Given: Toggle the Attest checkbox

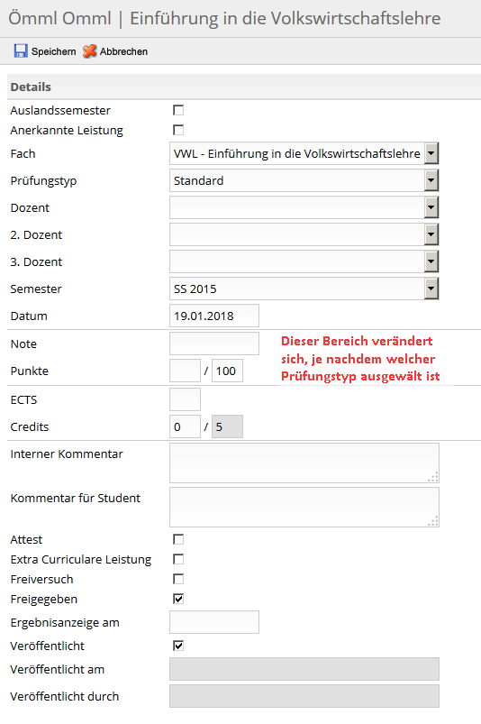Looking at the screenshot, I should (x=178, y=539).
